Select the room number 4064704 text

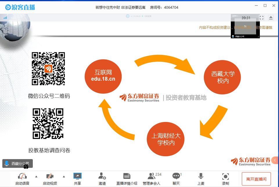click(171, 8)
